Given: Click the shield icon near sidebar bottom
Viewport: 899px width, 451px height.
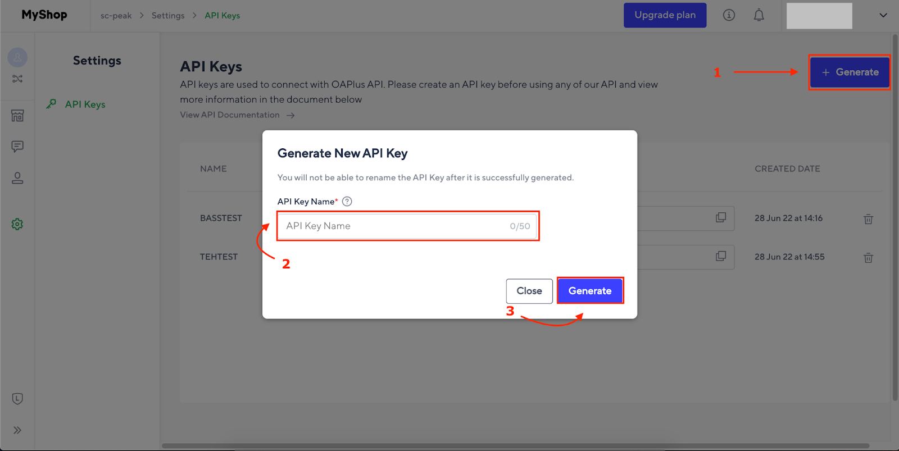Looking at the screenshot, I should pyautogui.click(x=17, y=398).
